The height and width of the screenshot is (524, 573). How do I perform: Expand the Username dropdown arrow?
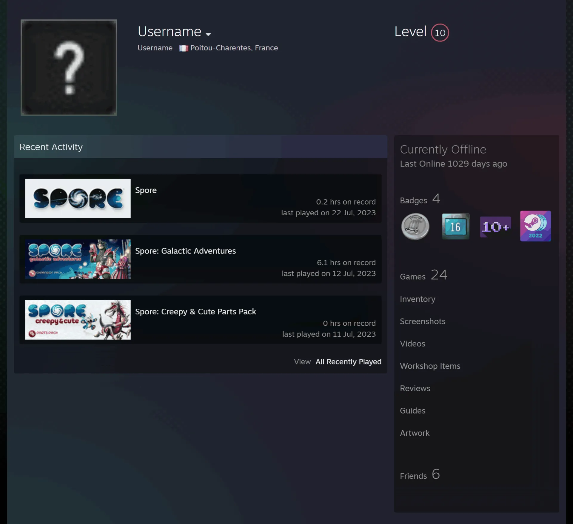[208, 34]
